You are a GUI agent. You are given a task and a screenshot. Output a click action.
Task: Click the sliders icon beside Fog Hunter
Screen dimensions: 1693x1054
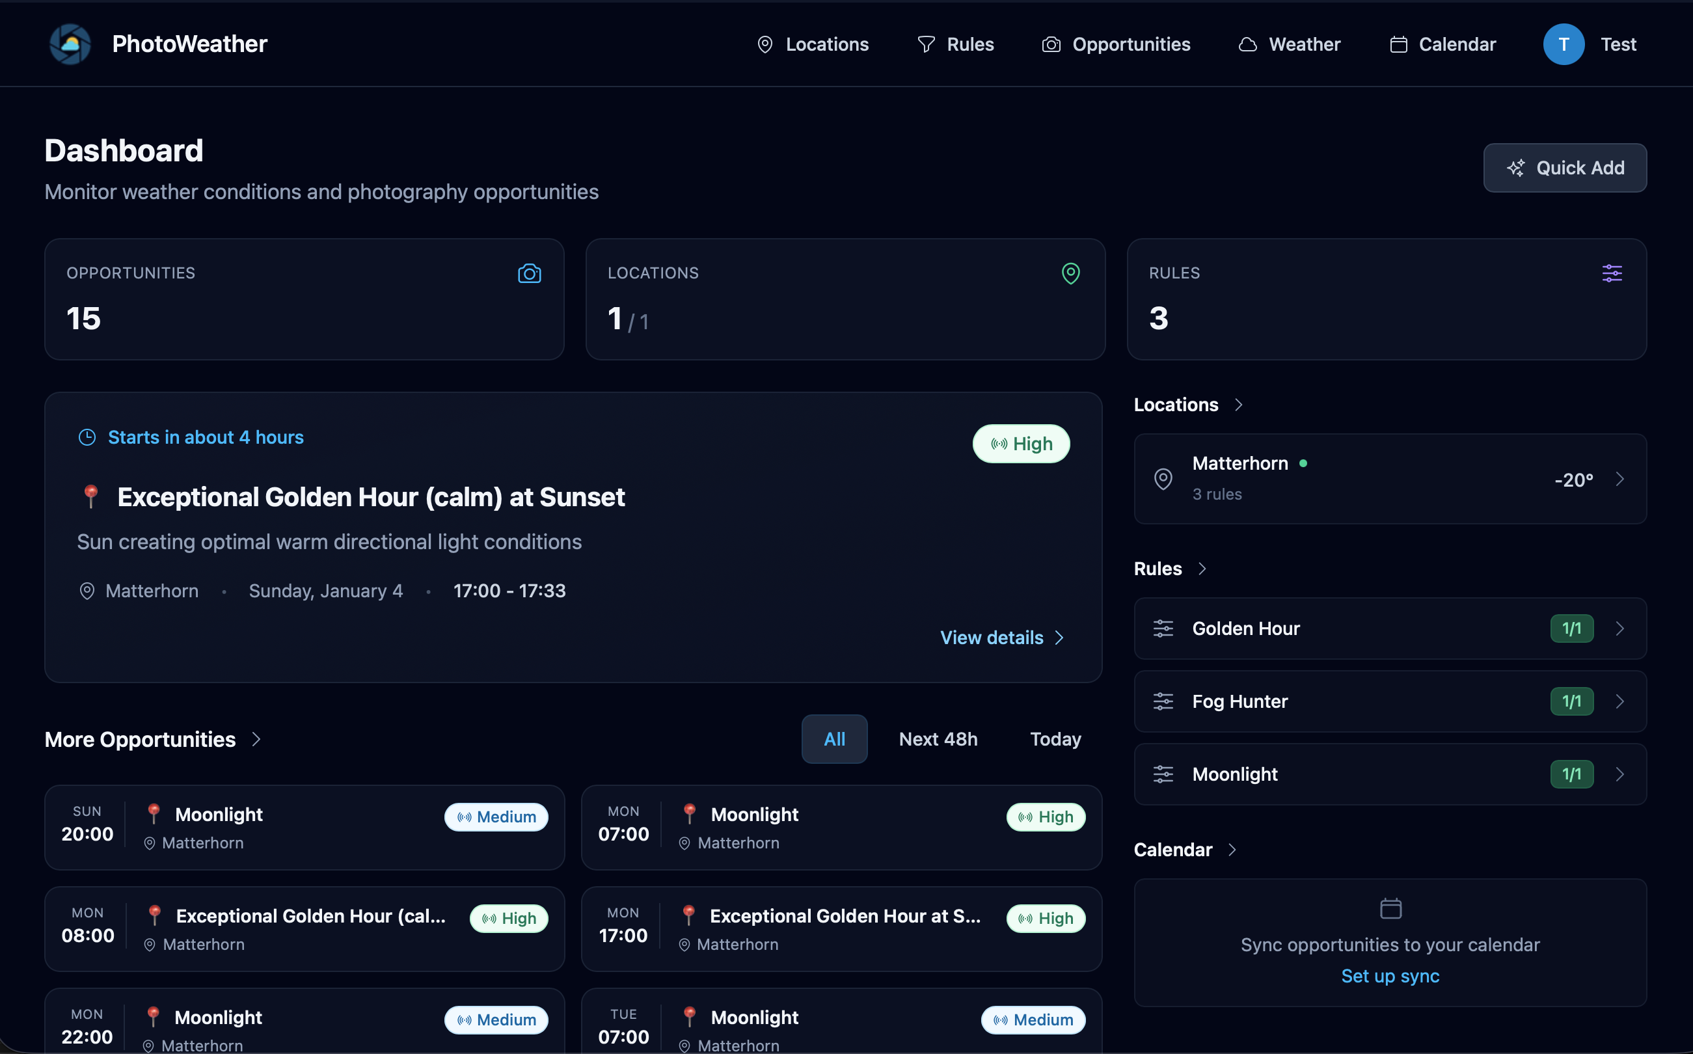tap(1163, 701)
